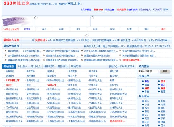Image resolution: width=174 pixels, height=127 pixels.
Task: Open the 文章频道 link in the top bar
Action: [x=87, y=10]
